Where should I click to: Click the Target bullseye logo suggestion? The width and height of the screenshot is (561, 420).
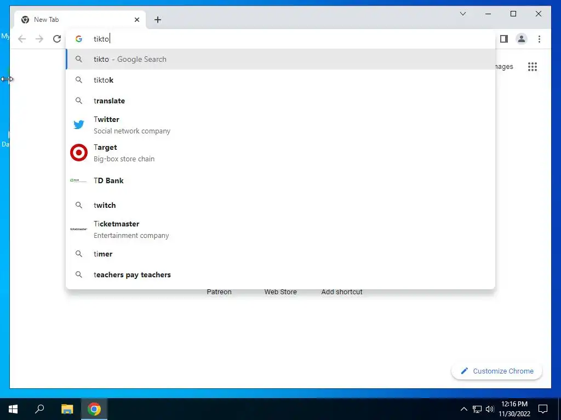point(79,153)
